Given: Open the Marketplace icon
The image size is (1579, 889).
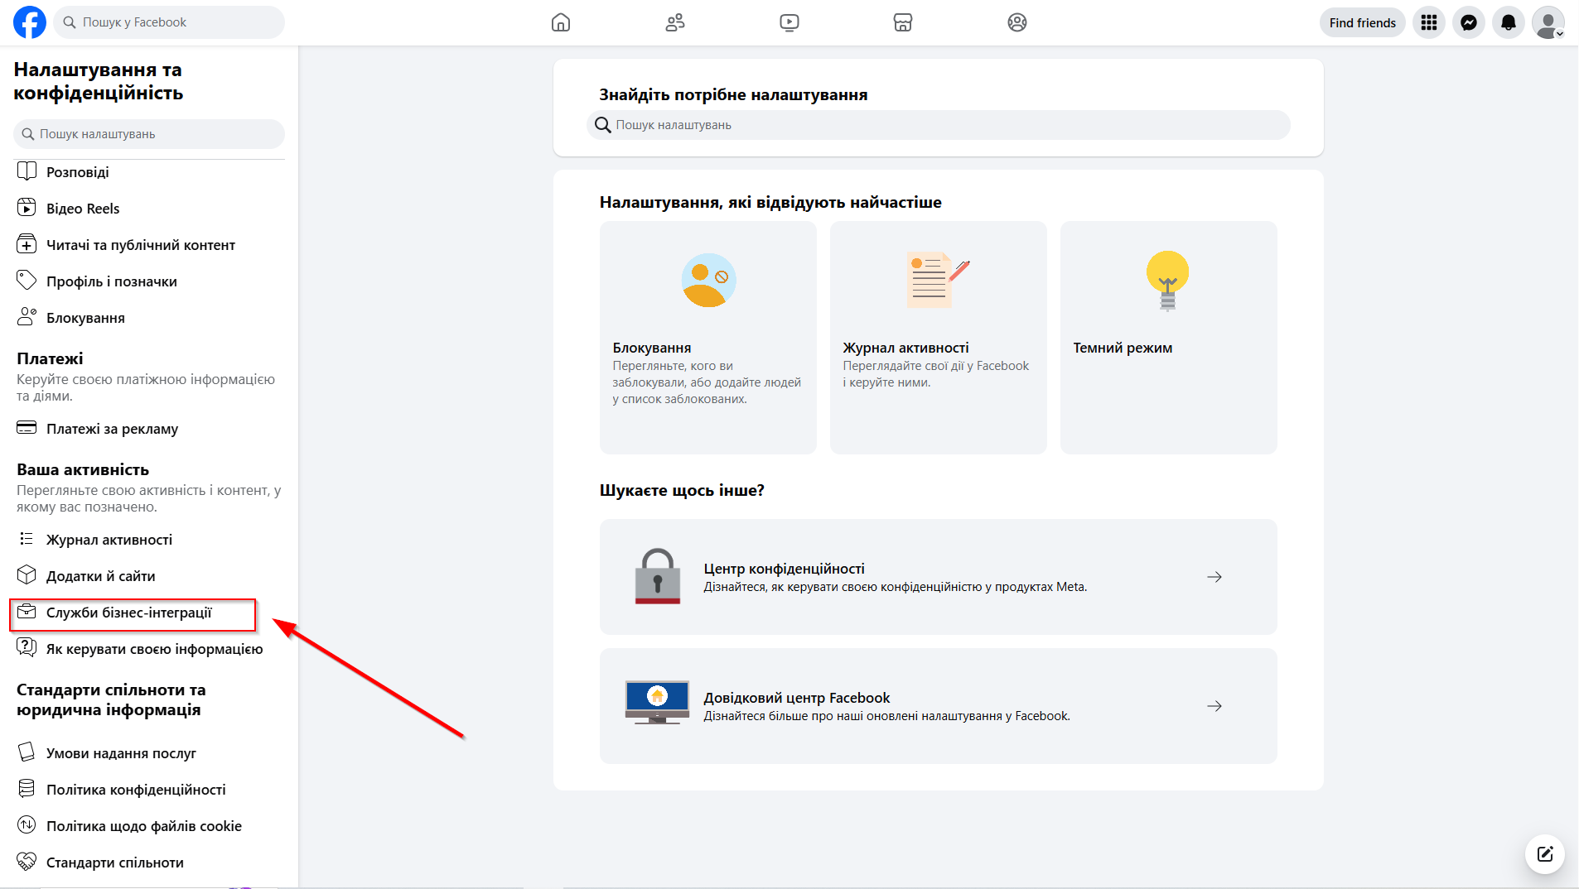Looking at the screenshot, I should point(903,22).
